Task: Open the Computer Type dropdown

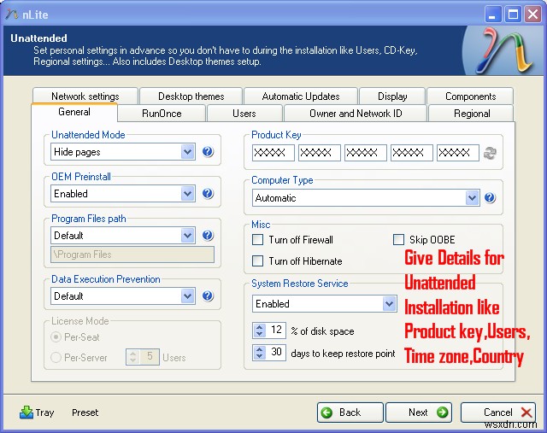Action: [x=472, y=197]
